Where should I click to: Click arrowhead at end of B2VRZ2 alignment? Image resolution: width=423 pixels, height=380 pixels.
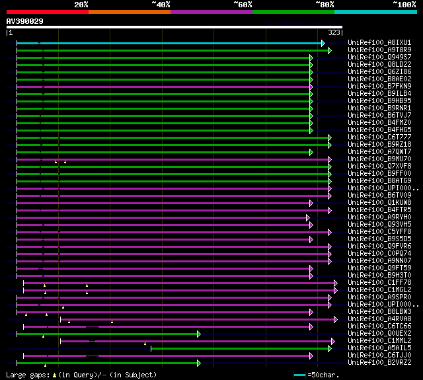[199, 363]
